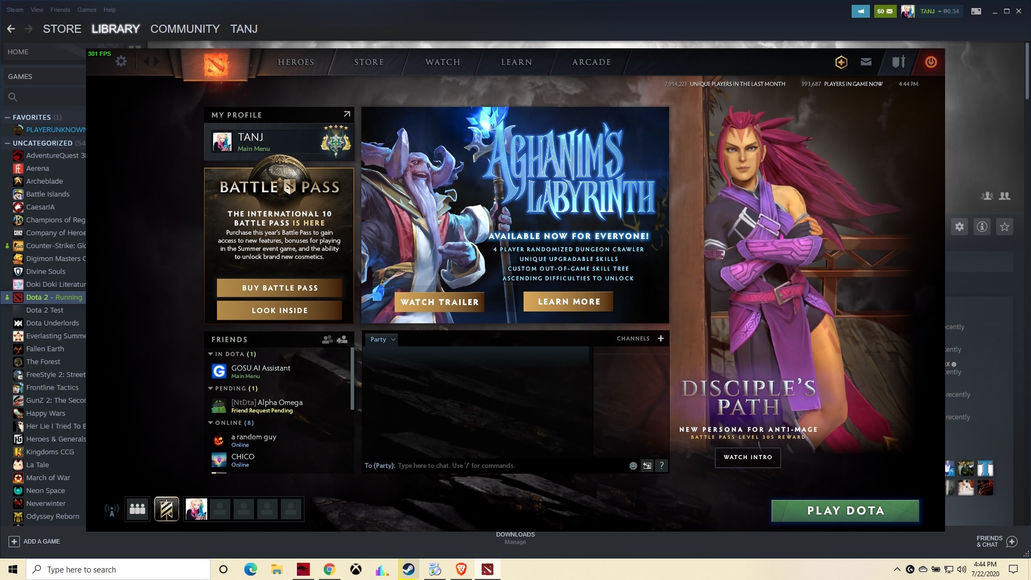Open the in-game Store tab
This screenshot has width=1031, height=580.
pyautogui.click(x=369, y=62)
